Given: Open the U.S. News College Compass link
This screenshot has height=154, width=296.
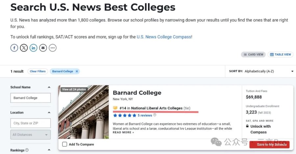Looking at the screenshot, I should [x=164, y=37].
